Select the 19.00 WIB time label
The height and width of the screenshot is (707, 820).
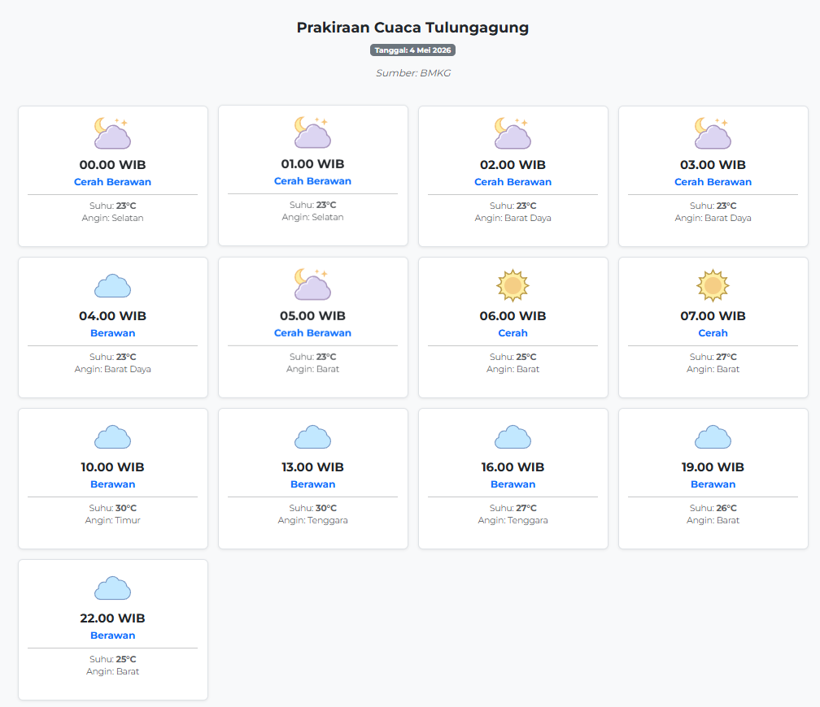click(x=713, y=467)
